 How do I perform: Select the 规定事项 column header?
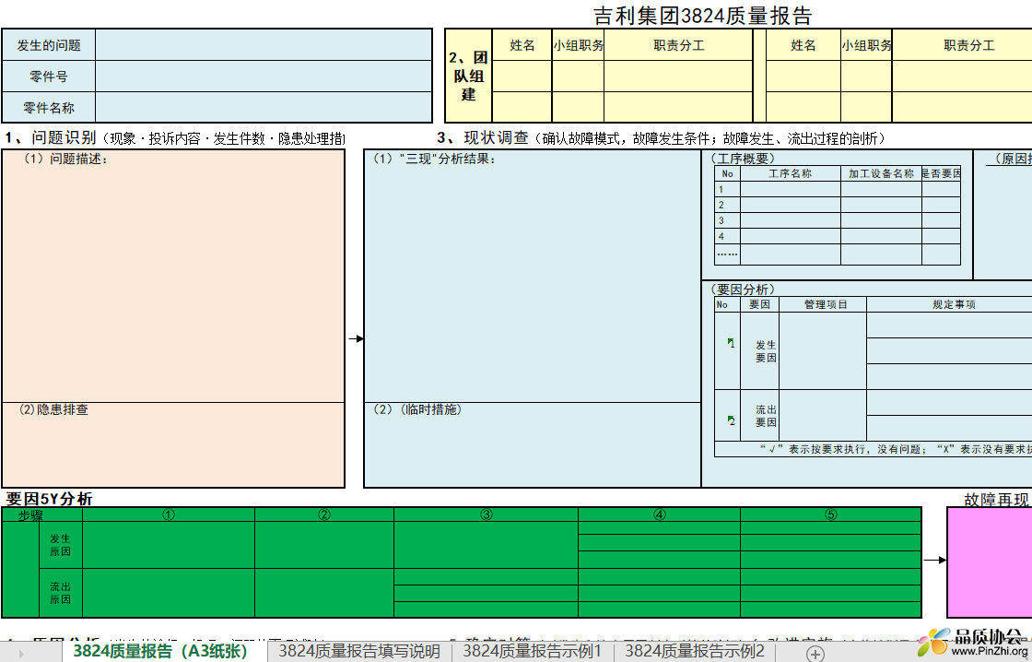(x=954, y=304)
